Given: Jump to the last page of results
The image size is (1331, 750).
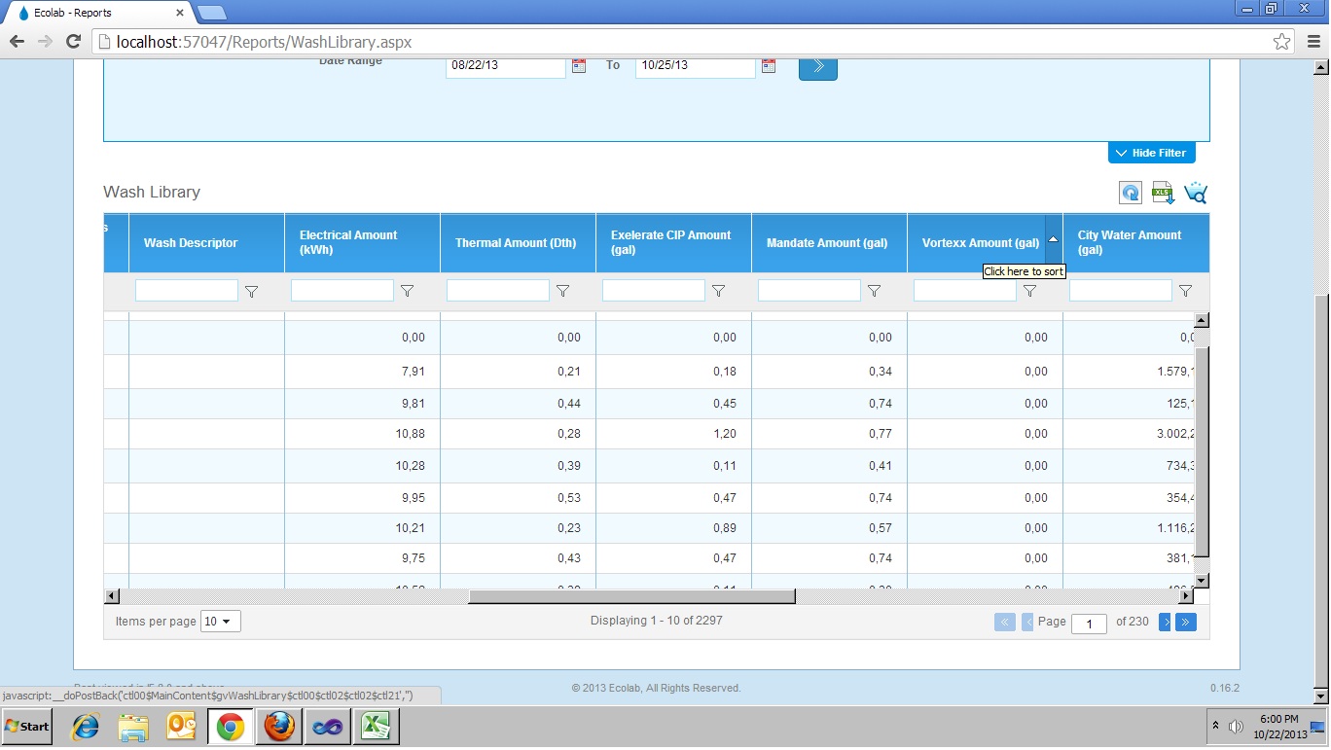Looking at the screenshot, I should pos(1186,622).
